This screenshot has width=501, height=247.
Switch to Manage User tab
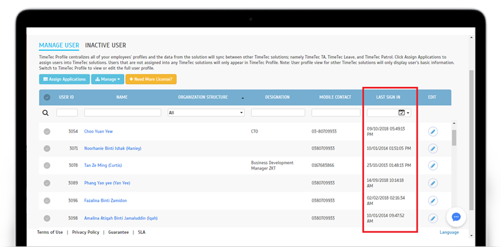click(x=59, y=45)
